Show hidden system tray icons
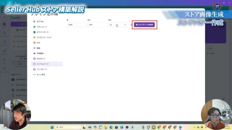The width and height of the screenshot is (232, 130). tap(194, 127)
